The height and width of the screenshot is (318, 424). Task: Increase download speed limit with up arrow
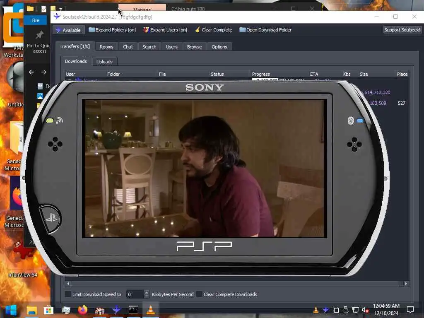coord(147,292)
